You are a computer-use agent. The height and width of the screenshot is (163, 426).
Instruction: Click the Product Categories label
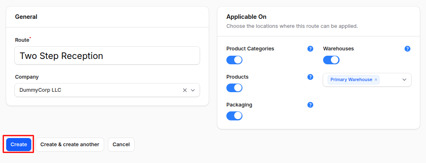pos(250,49)
